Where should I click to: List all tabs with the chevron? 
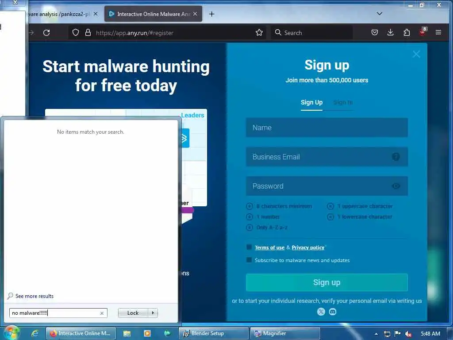tap(380, 14)
